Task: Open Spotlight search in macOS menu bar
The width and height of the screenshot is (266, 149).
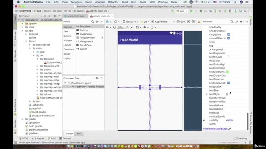Action: 235,2
